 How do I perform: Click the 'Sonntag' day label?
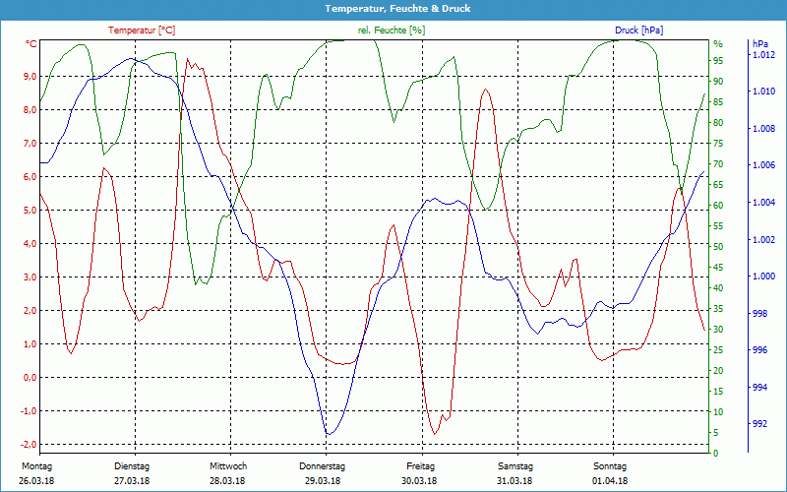click(x=610, y=466)
